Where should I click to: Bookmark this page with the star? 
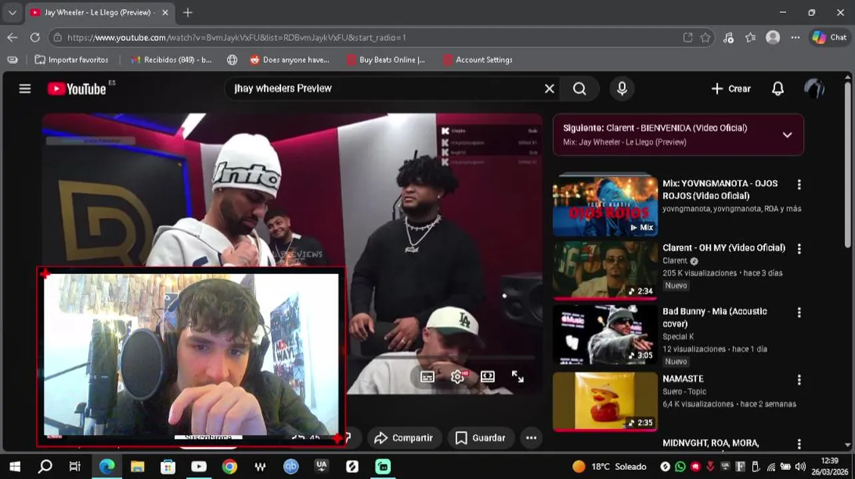click(x=705, y=38)
